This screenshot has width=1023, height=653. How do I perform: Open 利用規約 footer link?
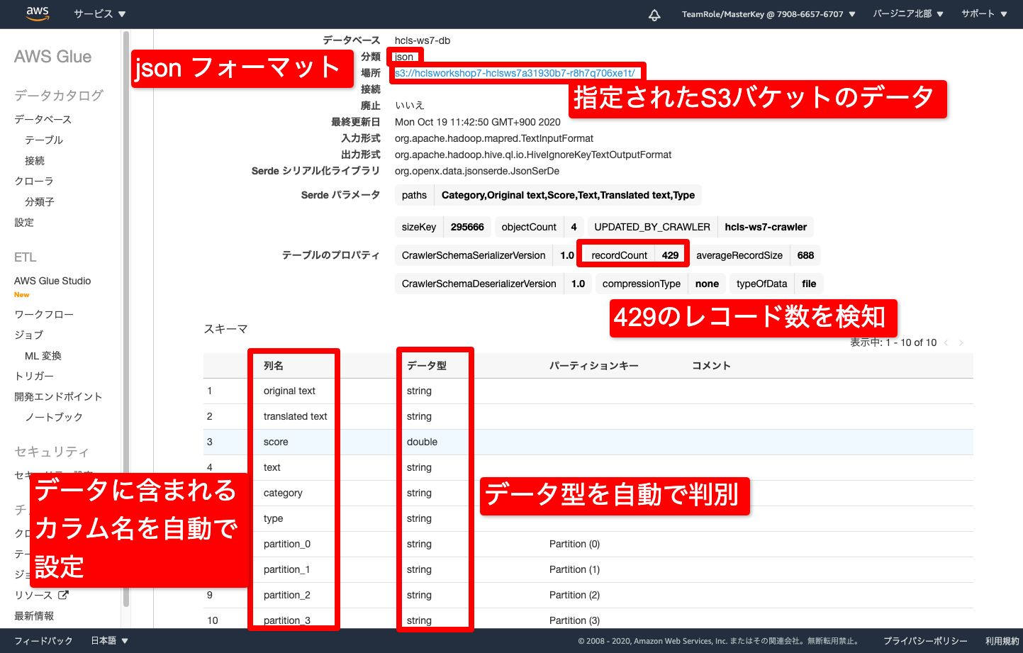click(1002, 640)
